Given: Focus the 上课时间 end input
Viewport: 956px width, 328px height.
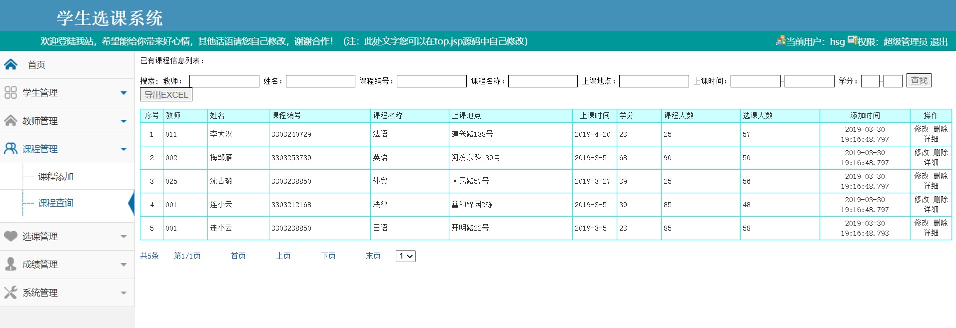Looking at the screenshot, I should tap(810, 81).
